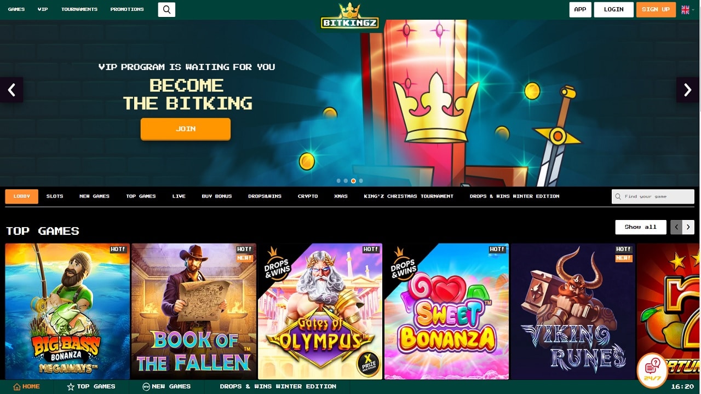This screenshot has width=701, height=394.
Task: Select the fourth banner carousel dot
Action: click(x=361, y=181)
